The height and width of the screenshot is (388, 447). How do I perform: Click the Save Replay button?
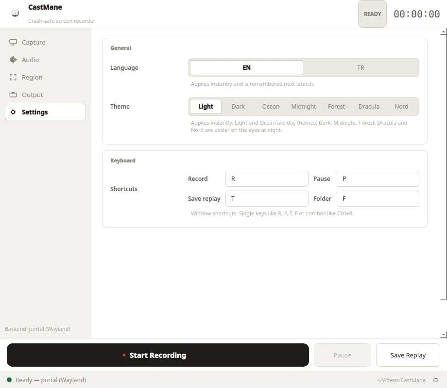(x=408, y=355)
